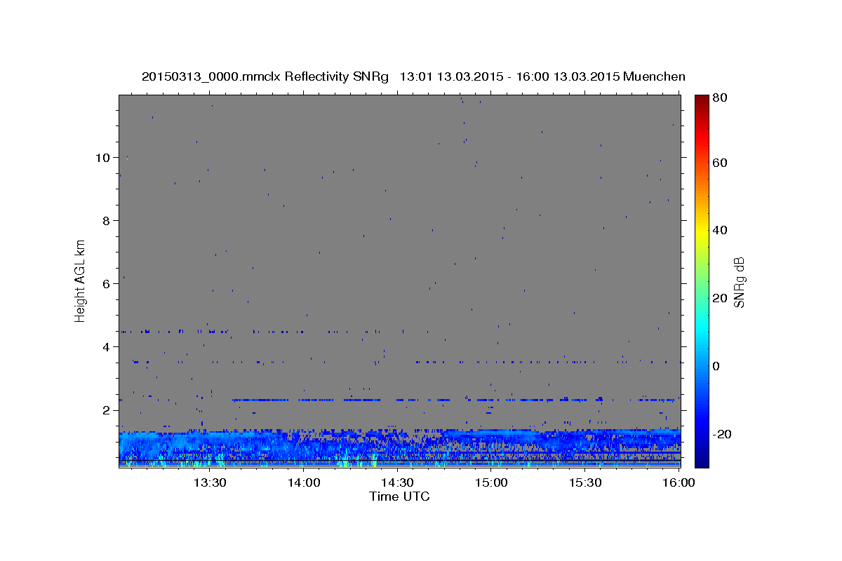Viewport: 842px width, 561px height.
Task: Click the colorbar value label 80
Action: pyautogui.click(x=721, y=98)
